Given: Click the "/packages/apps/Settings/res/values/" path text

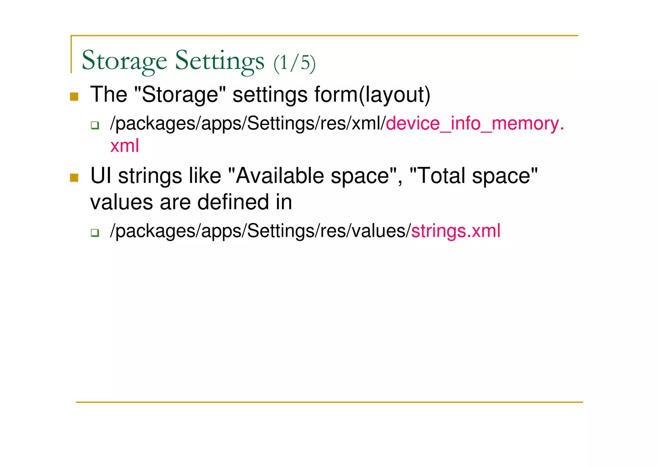Looking at the screenshot, I should pyautogui.click(x=260, y=231).
